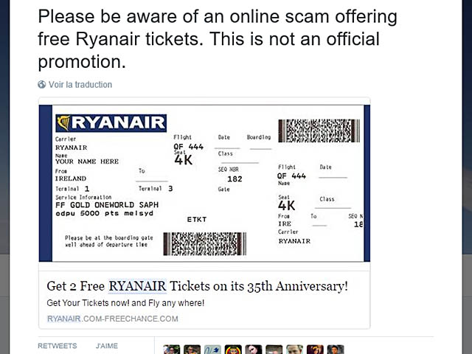Visit the RYANAIR.COM-FREECHANCE.COM domain link
This screenshot has width=472, height=354.
coord(112,319)
